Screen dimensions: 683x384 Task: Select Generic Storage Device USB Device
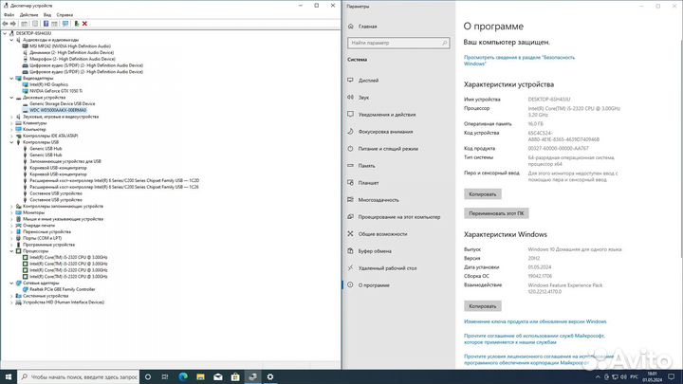[x=63, y=103]
